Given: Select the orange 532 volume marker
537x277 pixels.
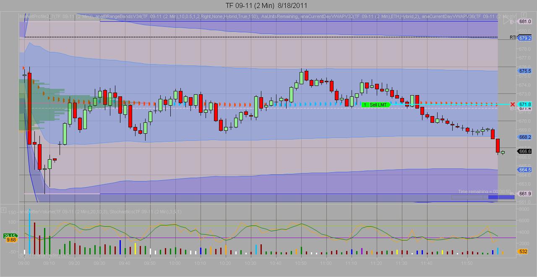Looking at the screenshot, I should click(523, 251).
